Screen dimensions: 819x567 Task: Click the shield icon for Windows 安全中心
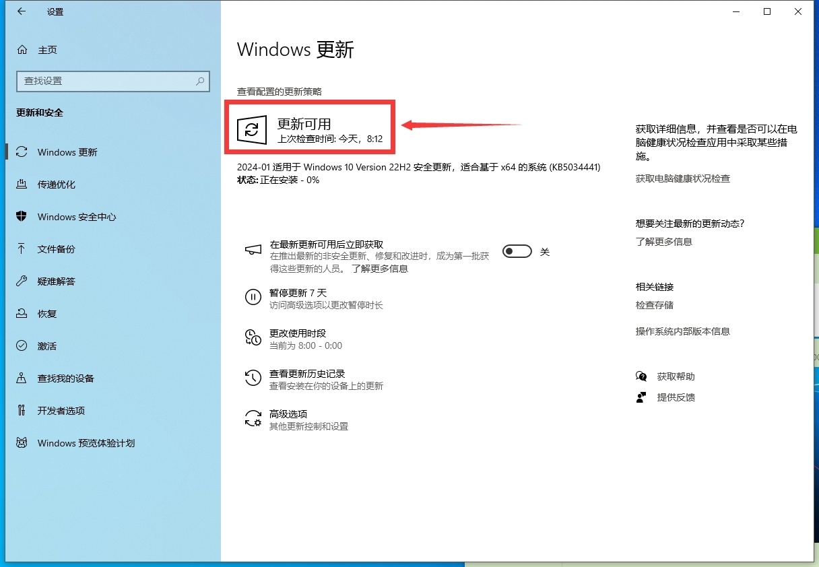click(22, 217)
